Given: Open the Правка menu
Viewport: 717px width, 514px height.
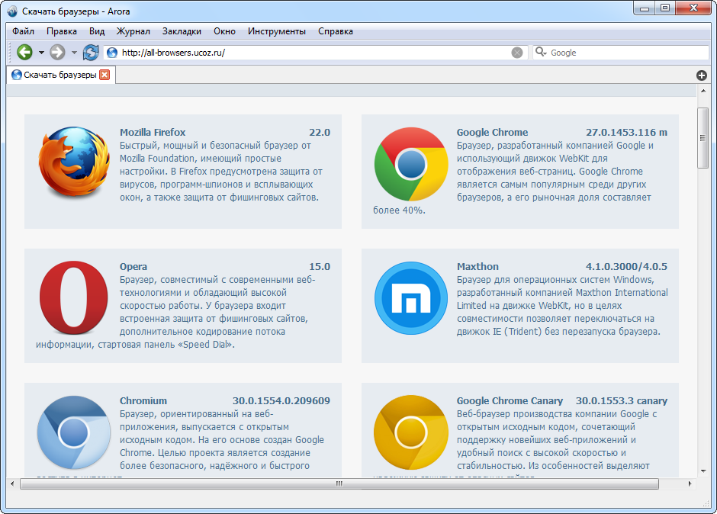Looking at the screenshot, I should [62, 31].
